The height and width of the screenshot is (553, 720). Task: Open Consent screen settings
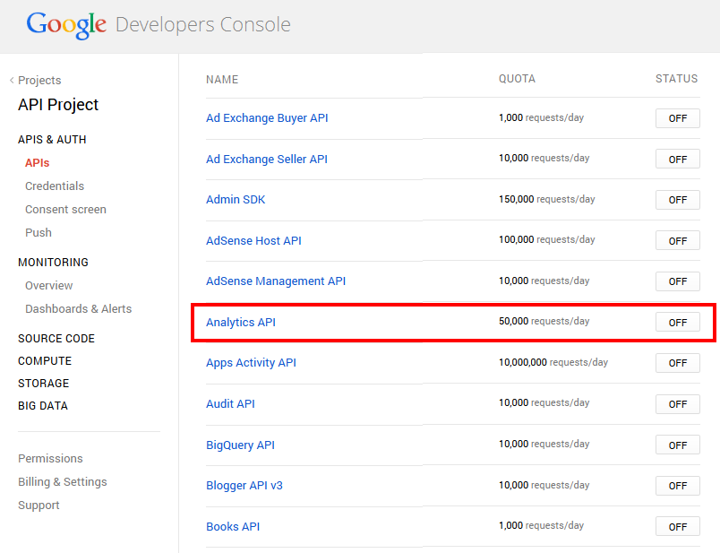(65, 210)
